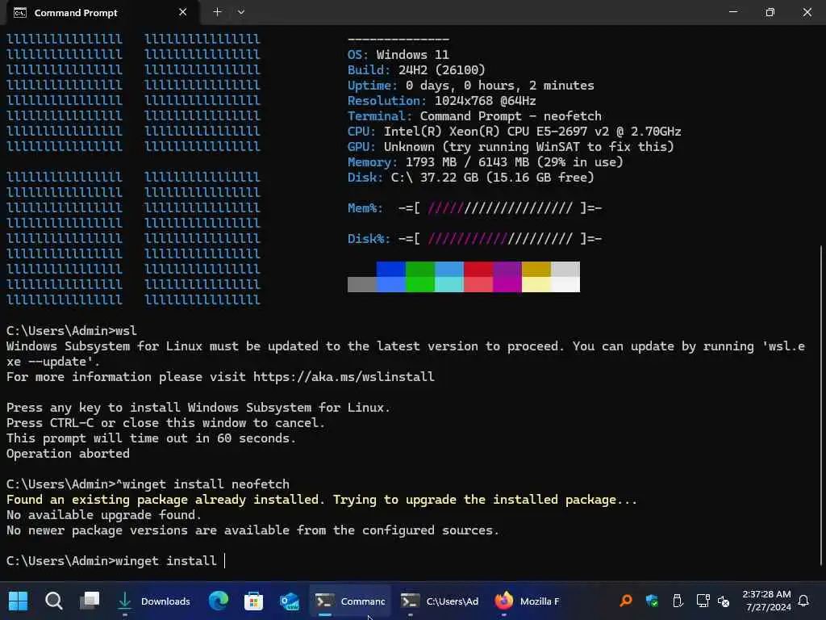Open Microsoft Store from taskbar

pos(253,601)
